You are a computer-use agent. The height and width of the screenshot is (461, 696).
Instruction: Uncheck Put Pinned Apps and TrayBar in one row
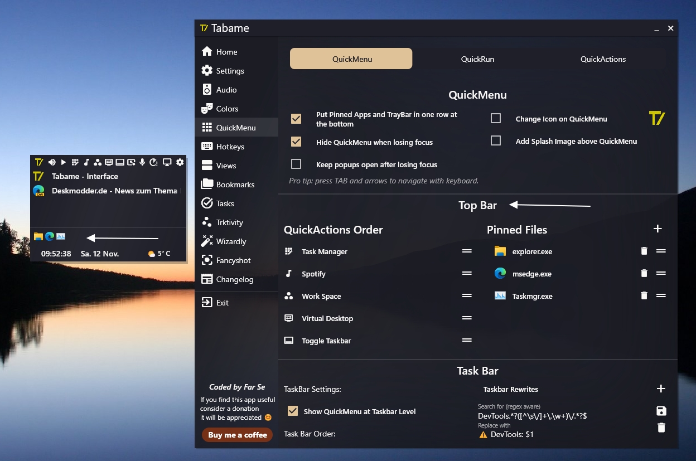[296, 119]
